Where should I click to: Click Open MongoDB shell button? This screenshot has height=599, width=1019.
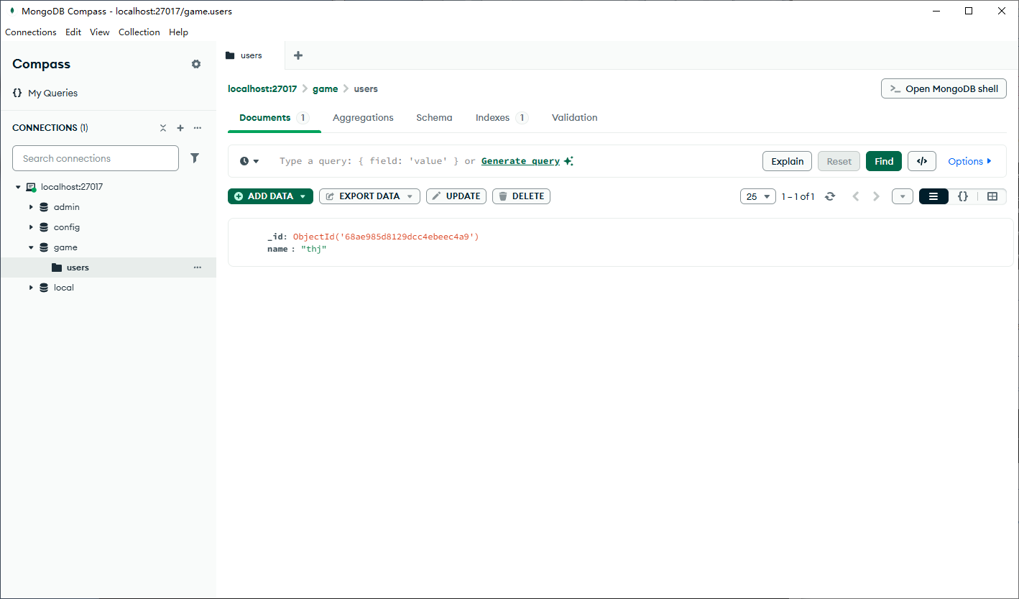click(944, 88)
